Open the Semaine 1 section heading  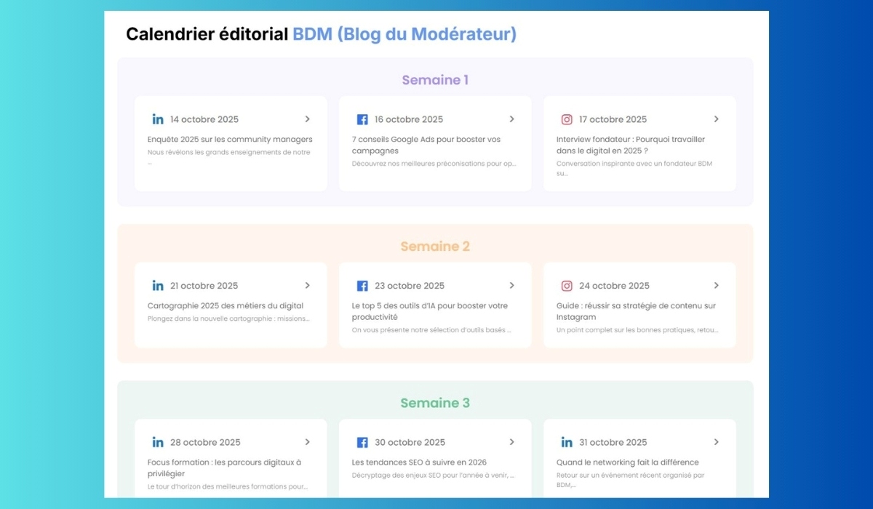435,80
